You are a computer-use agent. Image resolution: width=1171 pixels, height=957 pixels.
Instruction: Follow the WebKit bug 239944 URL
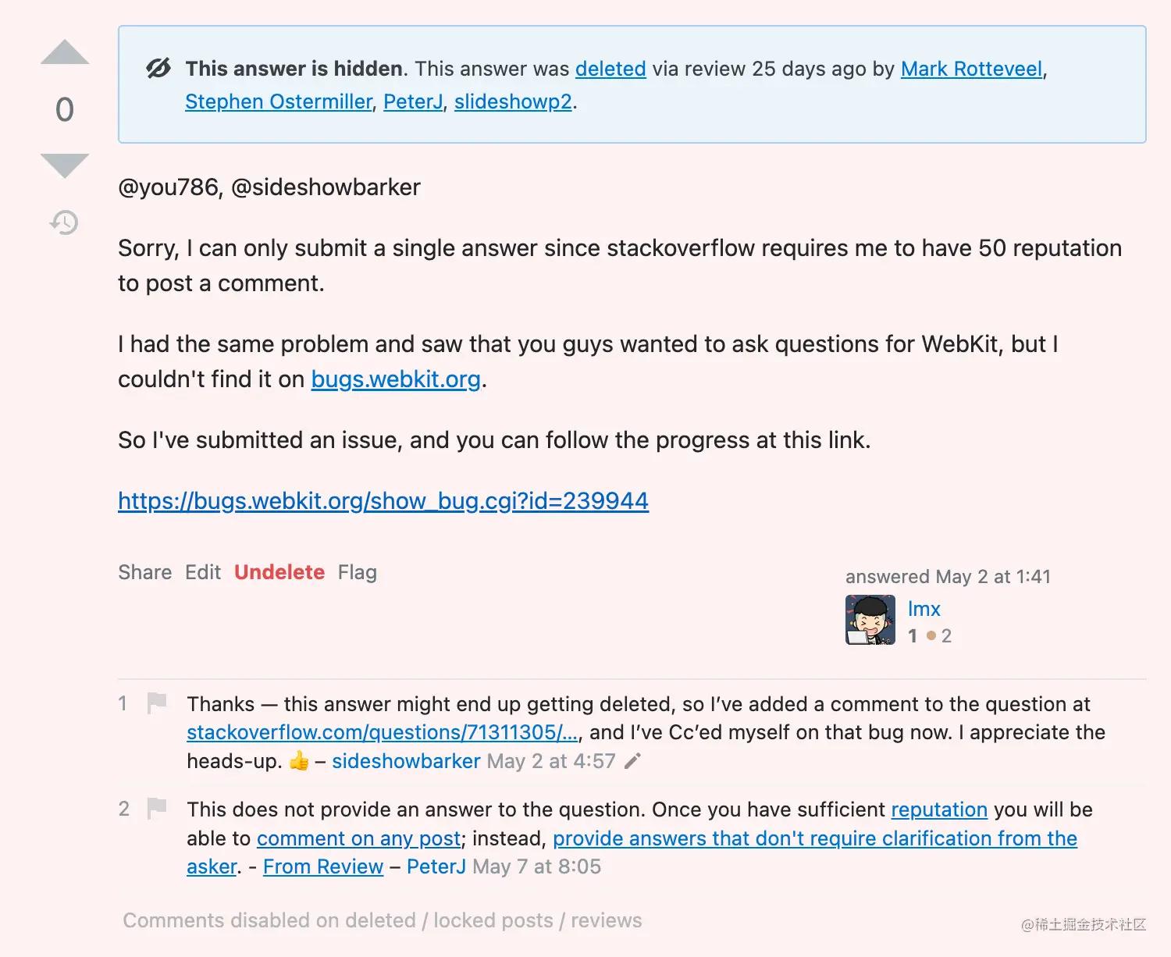coord(383,500)
